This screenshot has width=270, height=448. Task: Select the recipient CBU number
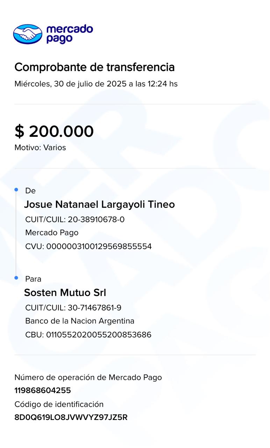tap(99, 335)
